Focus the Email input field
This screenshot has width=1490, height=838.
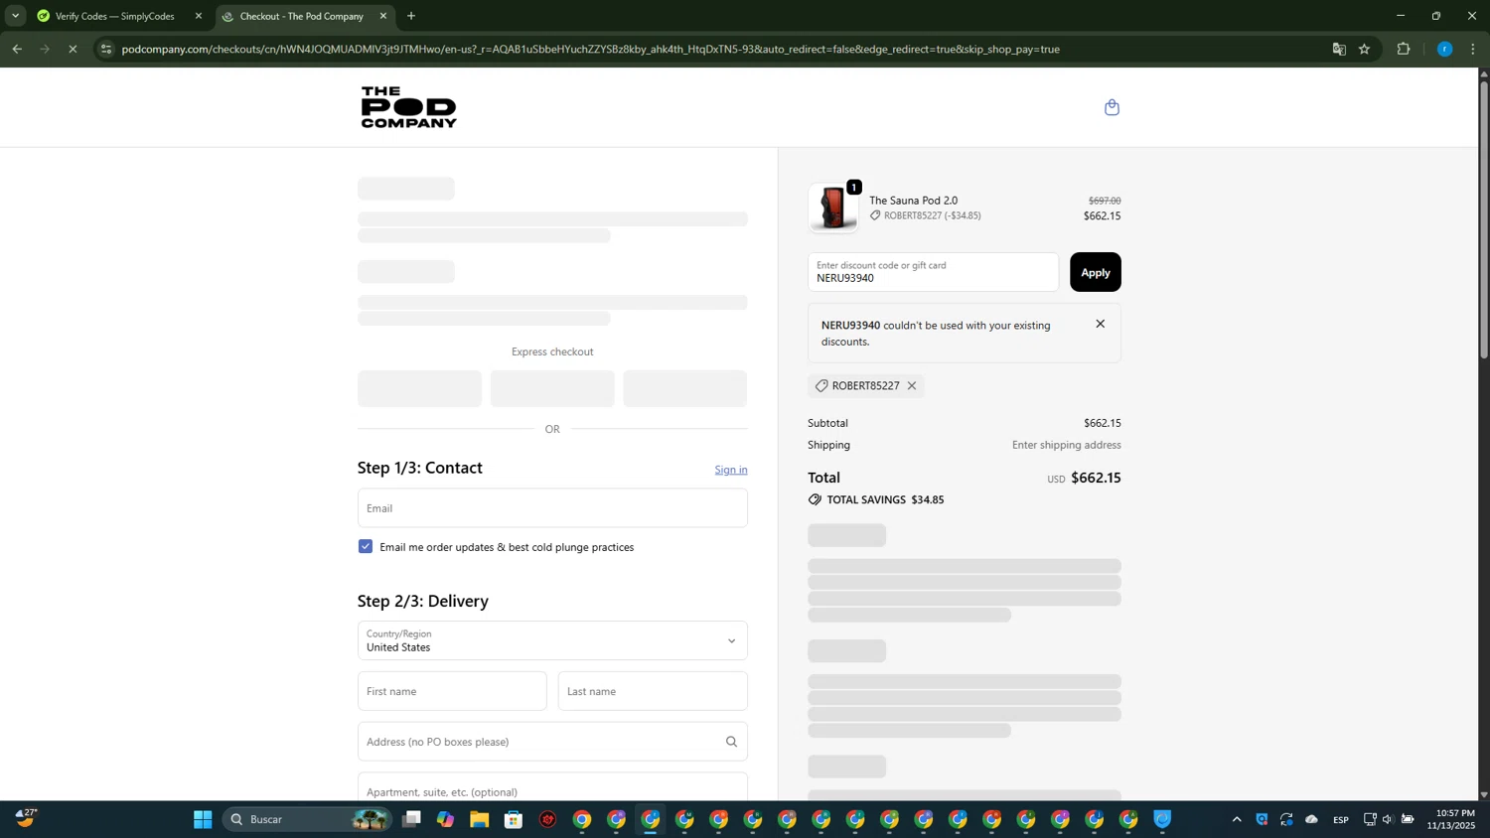click(x=552, y=507)
